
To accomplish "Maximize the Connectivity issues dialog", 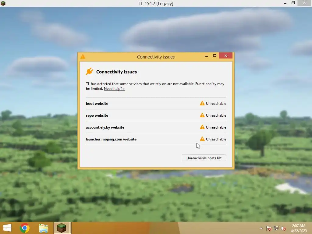I will [x=215, y=56].
